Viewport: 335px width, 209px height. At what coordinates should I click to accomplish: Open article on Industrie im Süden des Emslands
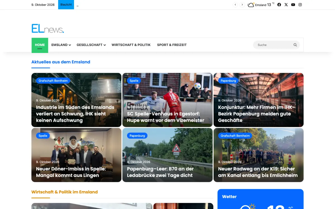[x=75, y=114]
